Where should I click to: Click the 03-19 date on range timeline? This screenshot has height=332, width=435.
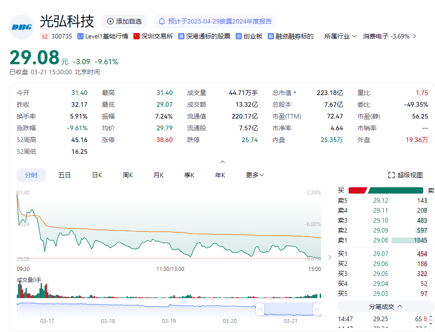(x=169, y=321)
